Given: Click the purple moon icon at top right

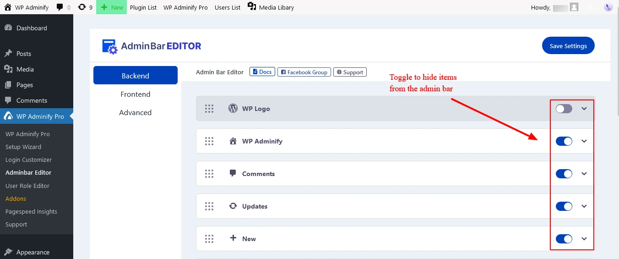Looking at the screenshot, I should pyautogui.click(x=608, y=7).
